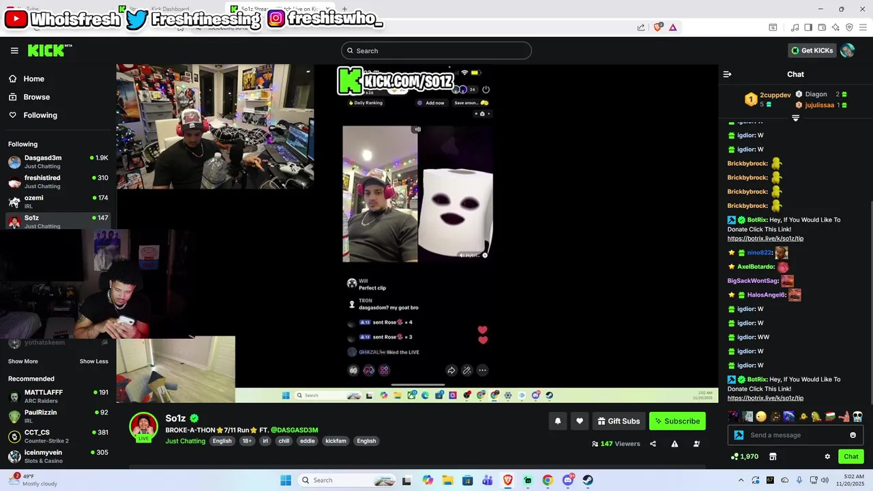Click the Gift Subs button
Viewport: 873px width, 491px height.
point(619,421)
